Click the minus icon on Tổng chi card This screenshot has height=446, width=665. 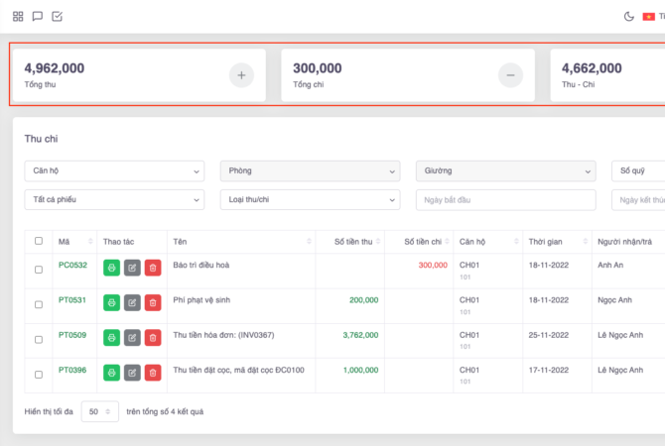pyautogui.click(x=510, y=75)
